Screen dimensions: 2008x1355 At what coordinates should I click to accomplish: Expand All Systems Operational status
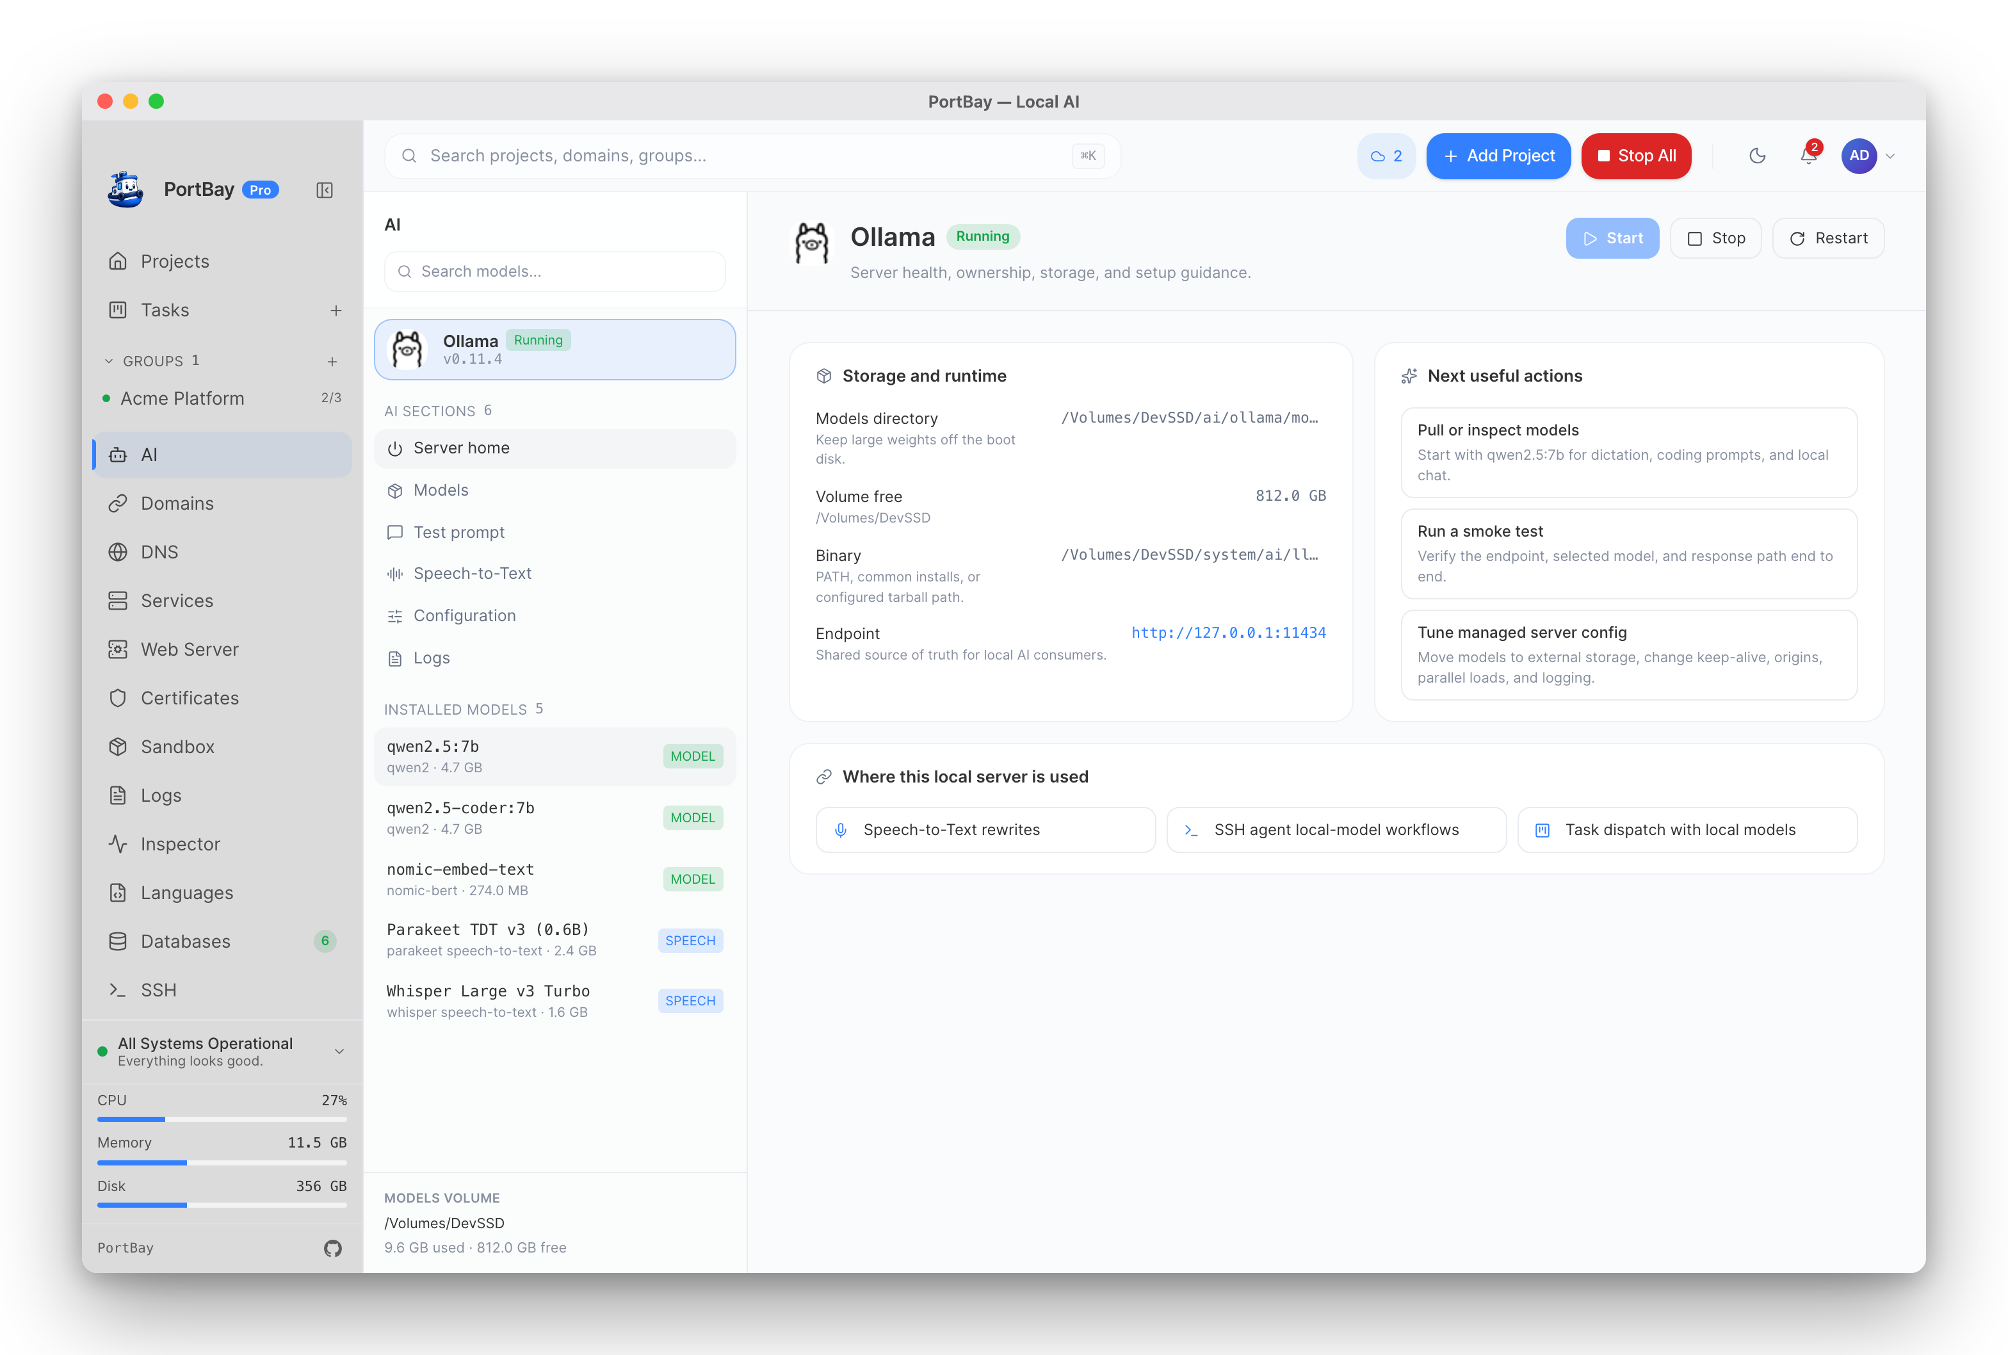click(339, 1051)
